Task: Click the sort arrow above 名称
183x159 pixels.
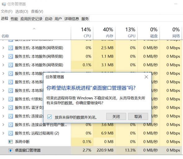Action: click(x=34, y=29)
